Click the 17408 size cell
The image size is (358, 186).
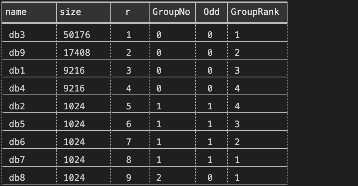point(84,51)
